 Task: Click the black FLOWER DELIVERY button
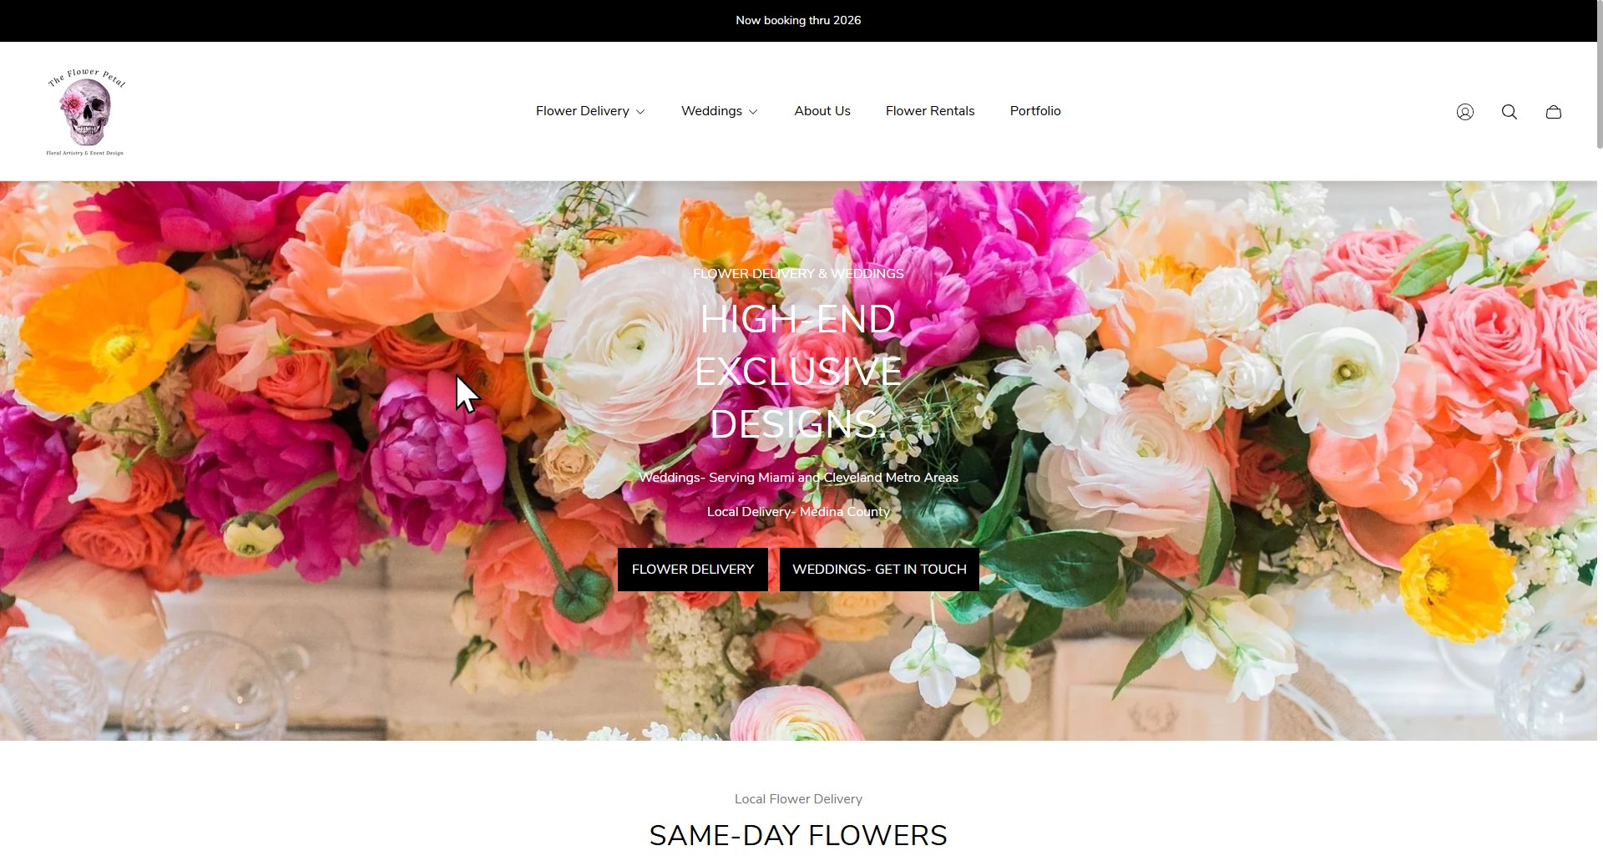point(693,570)
